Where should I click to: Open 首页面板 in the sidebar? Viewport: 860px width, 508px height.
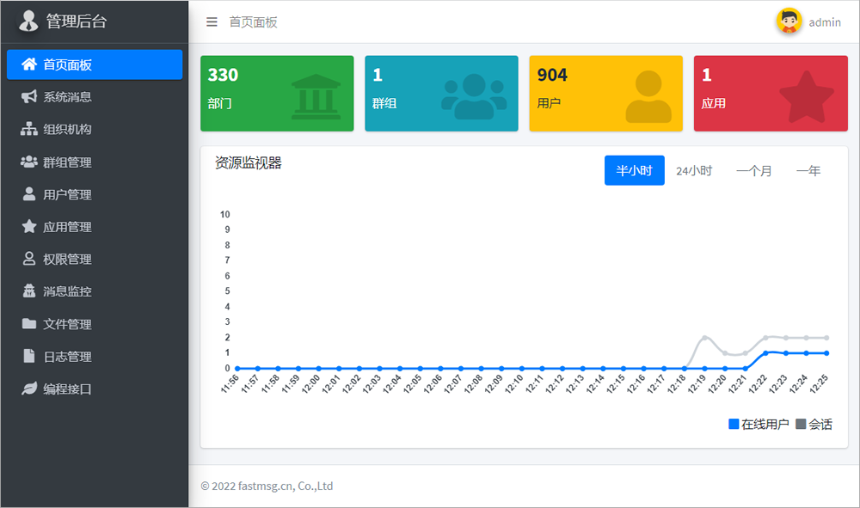click(95, 64)
